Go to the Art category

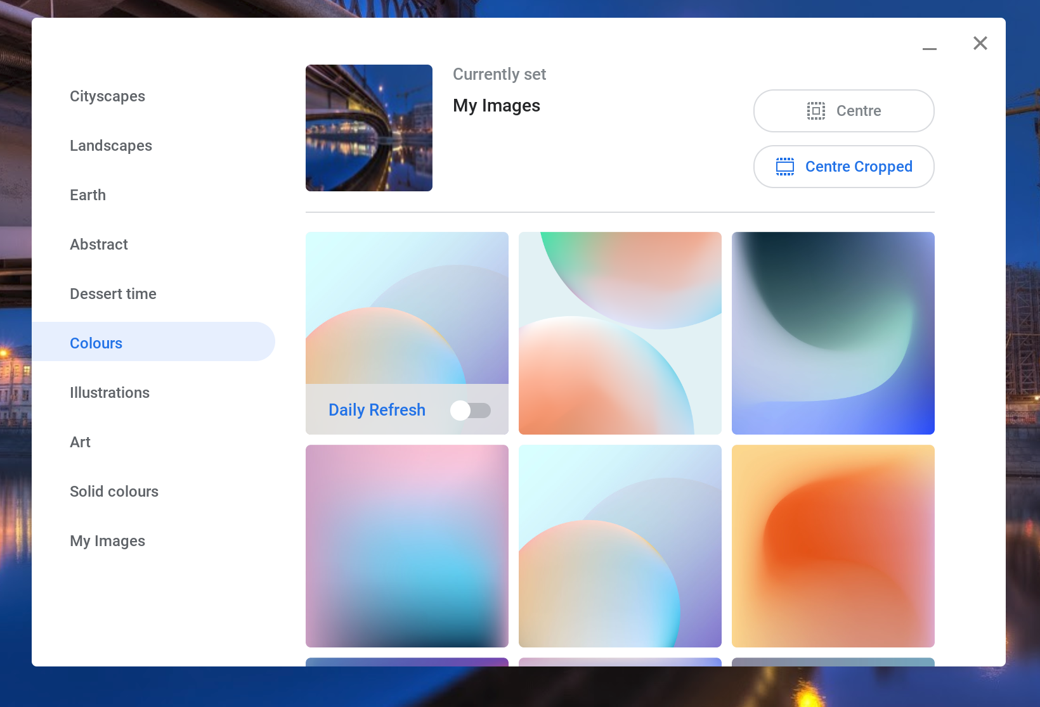click(80, 442)
